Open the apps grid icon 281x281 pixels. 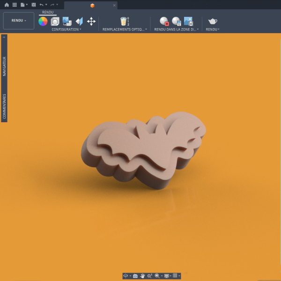tap(15, 5)
